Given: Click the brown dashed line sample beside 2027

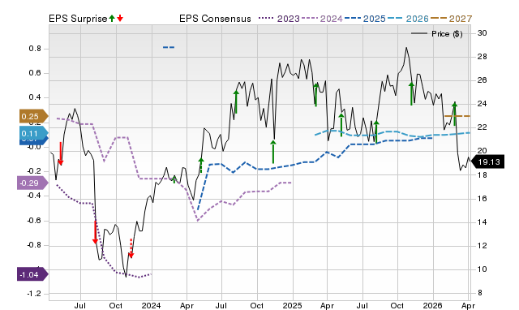Looking at the screenshot, I should click(x=439, y=19).
